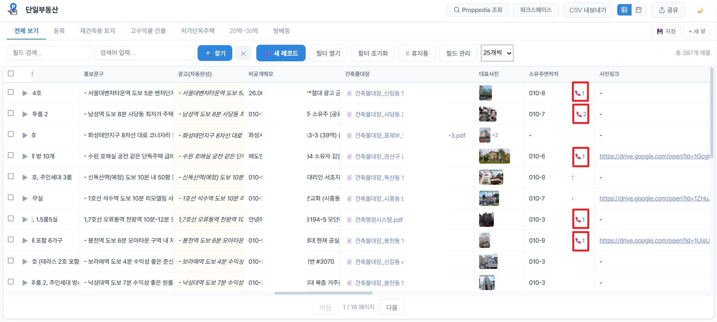Switch to the table grid view icon
Image resolution: width=717 pixels, height=322 pixels.
pyautogui.click(x=624, y=10)
